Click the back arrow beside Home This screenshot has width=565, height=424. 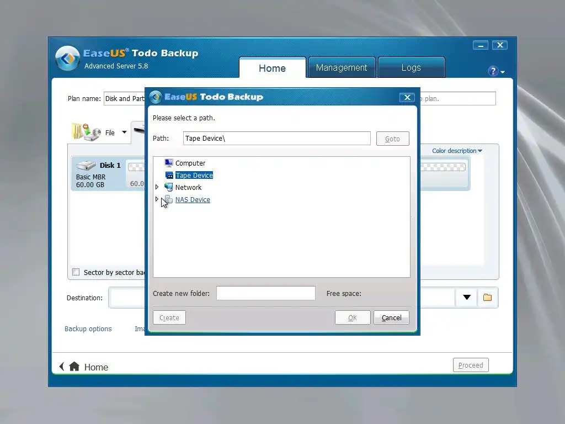pyautogui.click(x=62, y=367)
